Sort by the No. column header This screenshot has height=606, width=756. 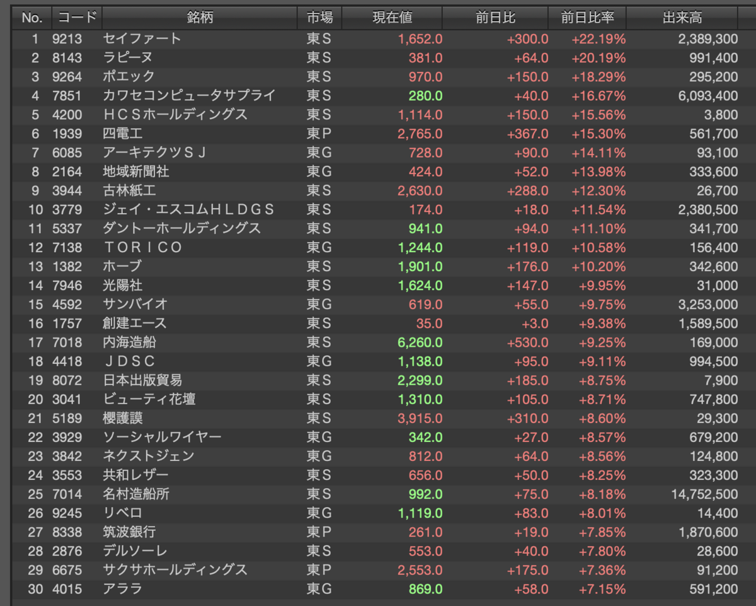click(x=31, y=18)
